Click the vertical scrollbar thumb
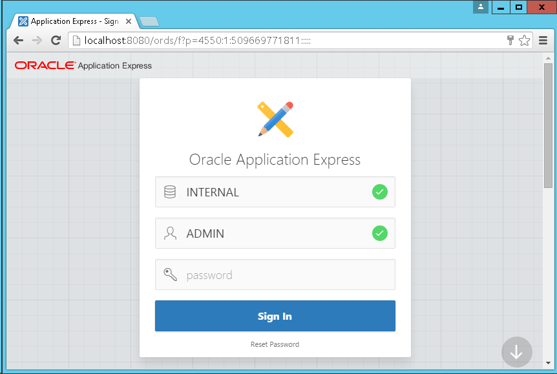Image resolution: width=557 pixels, height=374 pixels. 548,125
